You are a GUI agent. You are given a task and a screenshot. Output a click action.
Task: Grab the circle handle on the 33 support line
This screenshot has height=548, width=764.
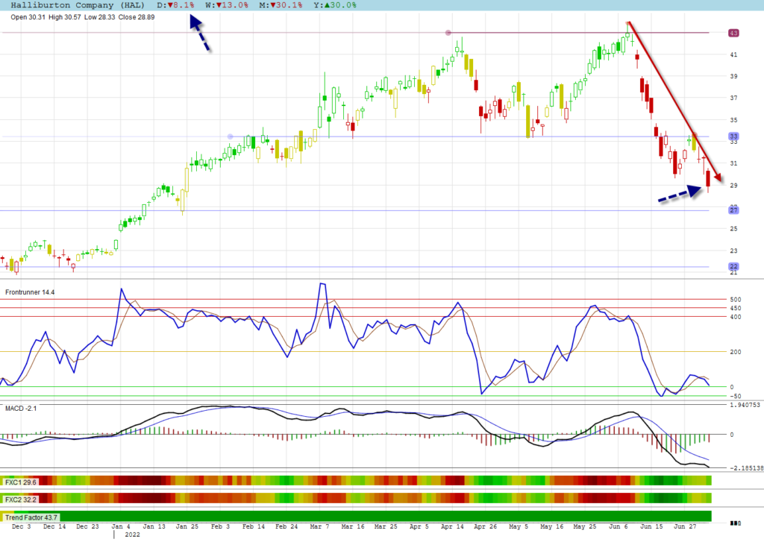coord(231,137)
